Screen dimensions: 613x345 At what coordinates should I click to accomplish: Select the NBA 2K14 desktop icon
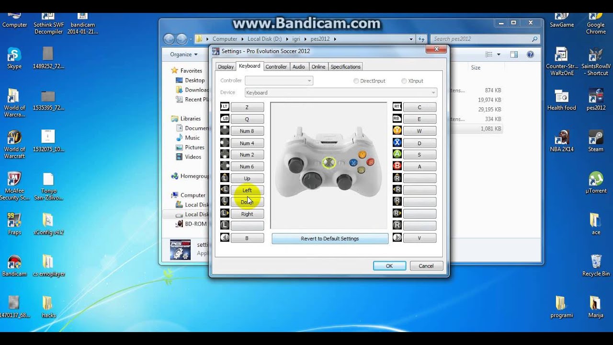(x=562, y=141)
